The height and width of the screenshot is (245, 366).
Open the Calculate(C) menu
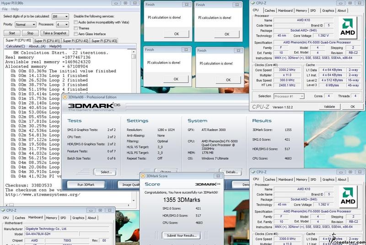tap(16, 46)
